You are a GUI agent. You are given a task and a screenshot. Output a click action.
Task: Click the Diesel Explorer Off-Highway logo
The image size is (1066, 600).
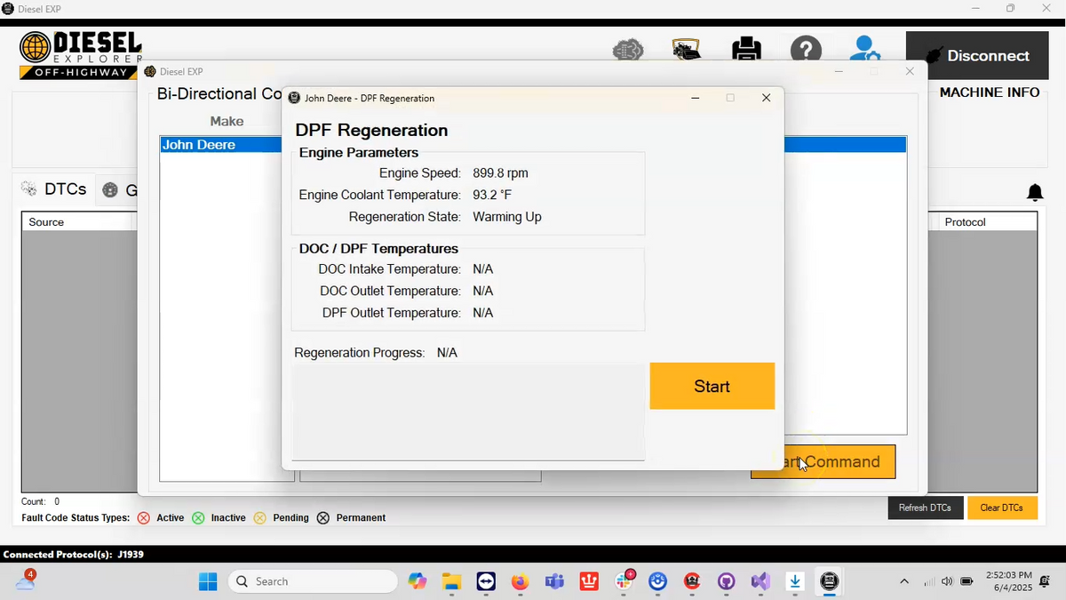coord(81,55)
